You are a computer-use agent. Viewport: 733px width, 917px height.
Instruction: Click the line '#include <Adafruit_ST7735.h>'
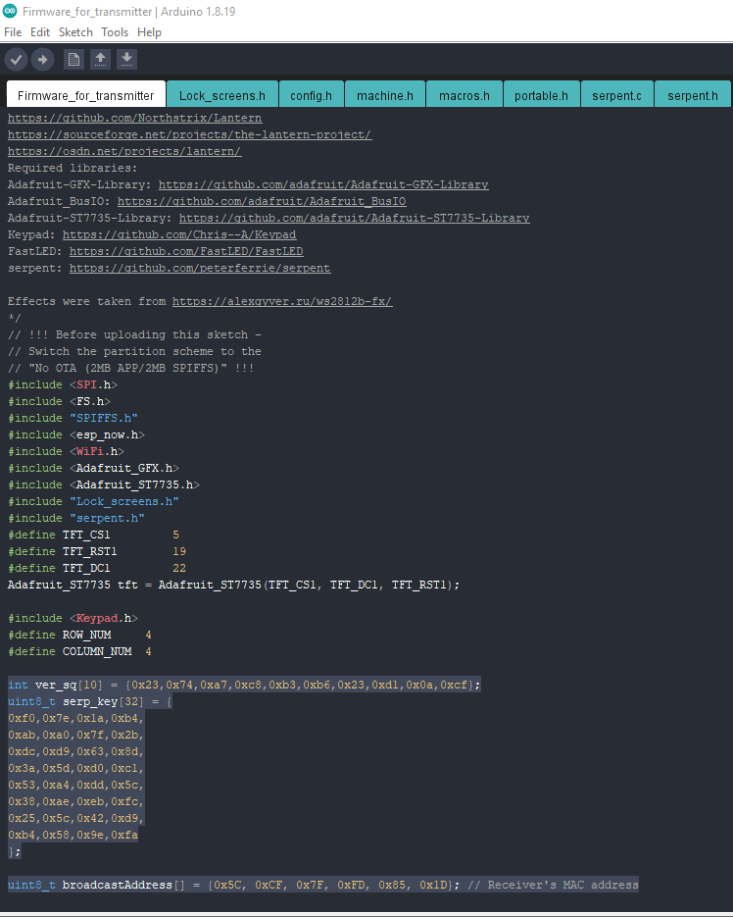[x=104, y=484]
